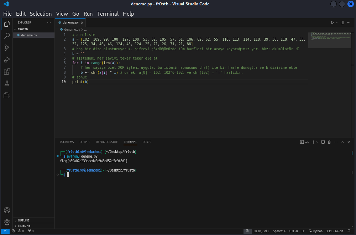Click line number 6 in the gutter

coord(65,63)
